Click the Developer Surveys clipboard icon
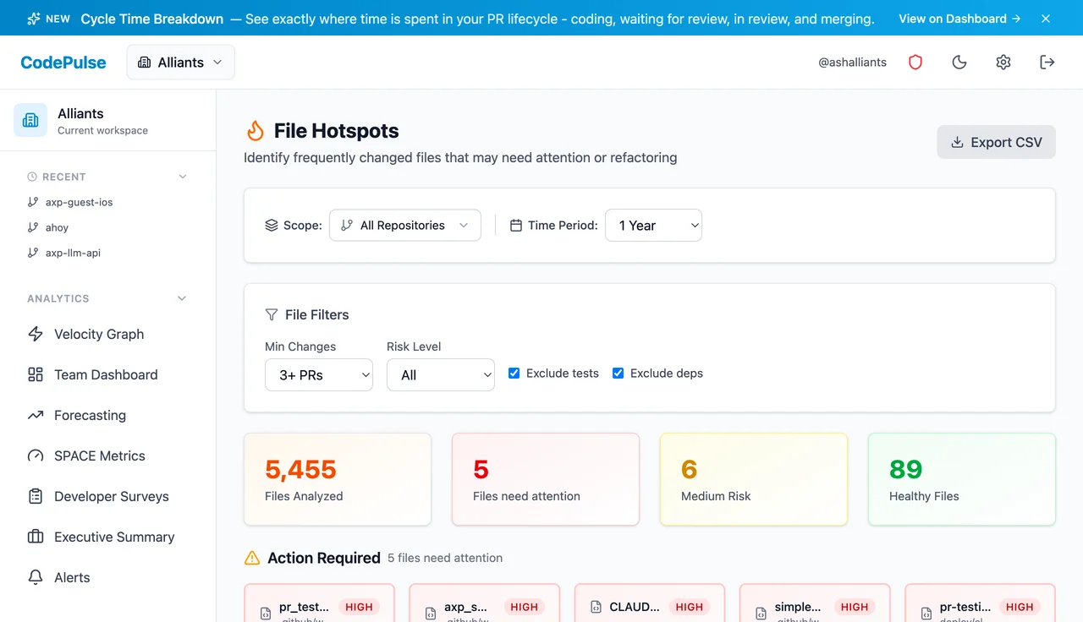Viewport: 1083px width, 622px height. 36,496
